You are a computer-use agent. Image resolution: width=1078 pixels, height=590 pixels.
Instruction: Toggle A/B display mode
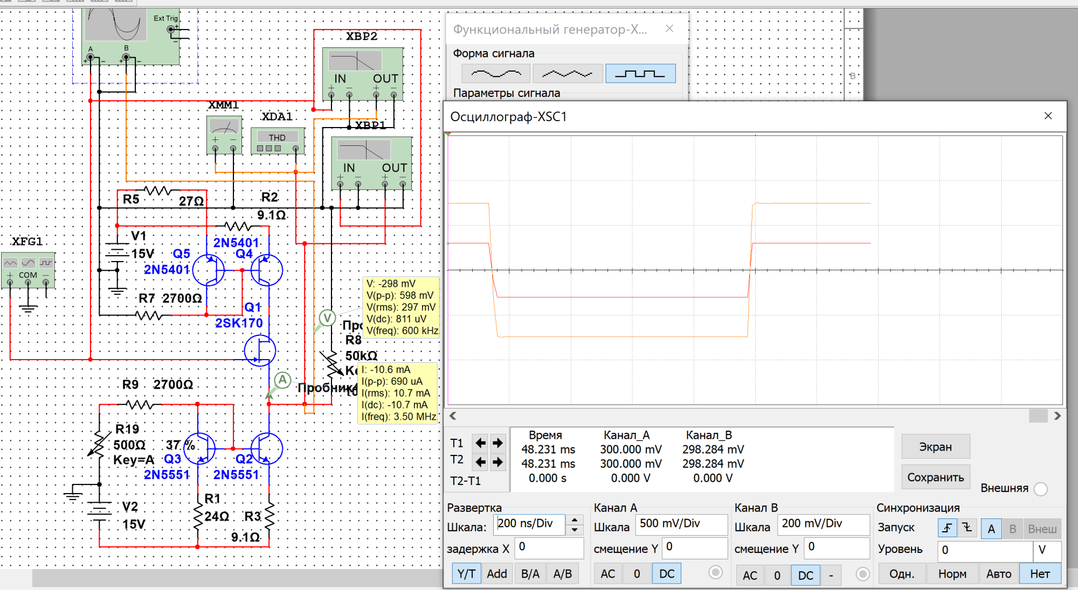tap(563, 574)
